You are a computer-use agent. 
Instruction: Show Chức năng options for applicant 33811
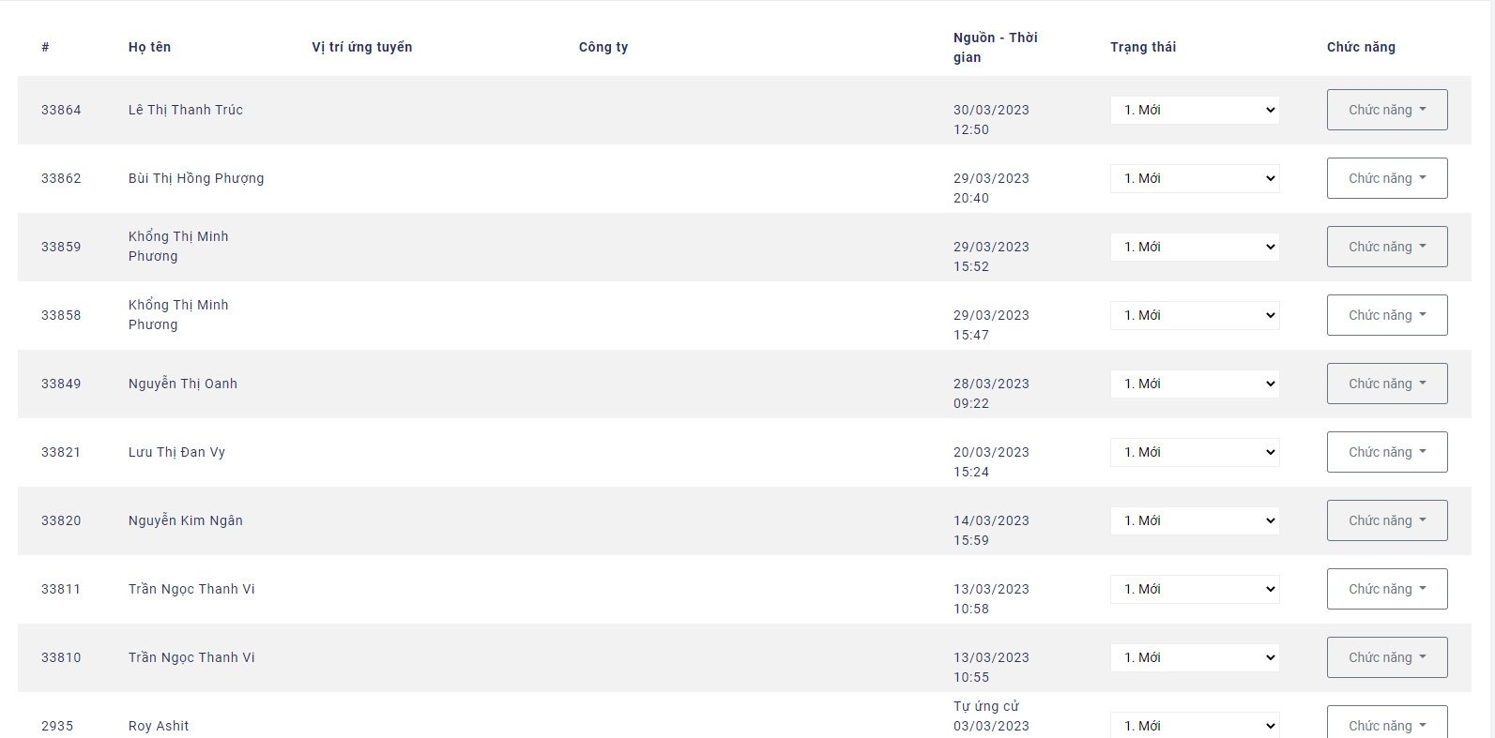click(1386, 589)
